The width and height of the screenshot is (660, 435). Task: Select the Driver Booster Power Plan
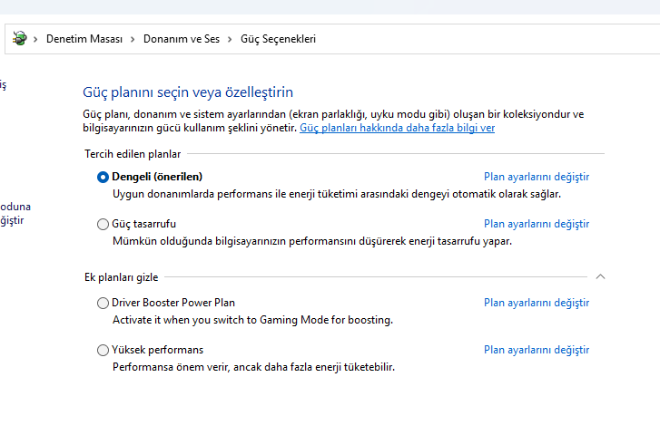(103, 303)
